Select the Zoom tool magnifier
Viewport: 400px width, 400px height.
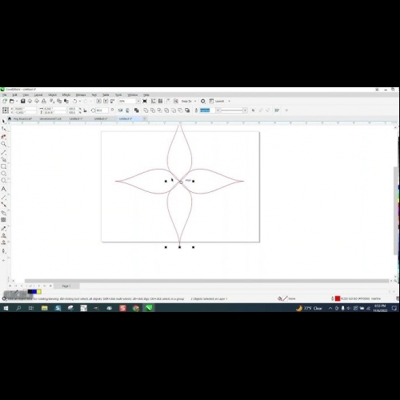(x=4, y=144)
